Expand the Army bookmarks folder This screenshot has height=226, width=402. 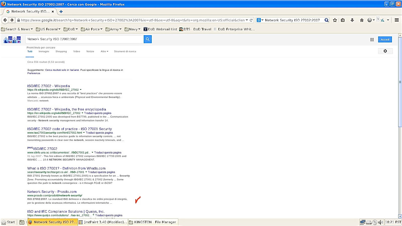[x=114, y=29]
